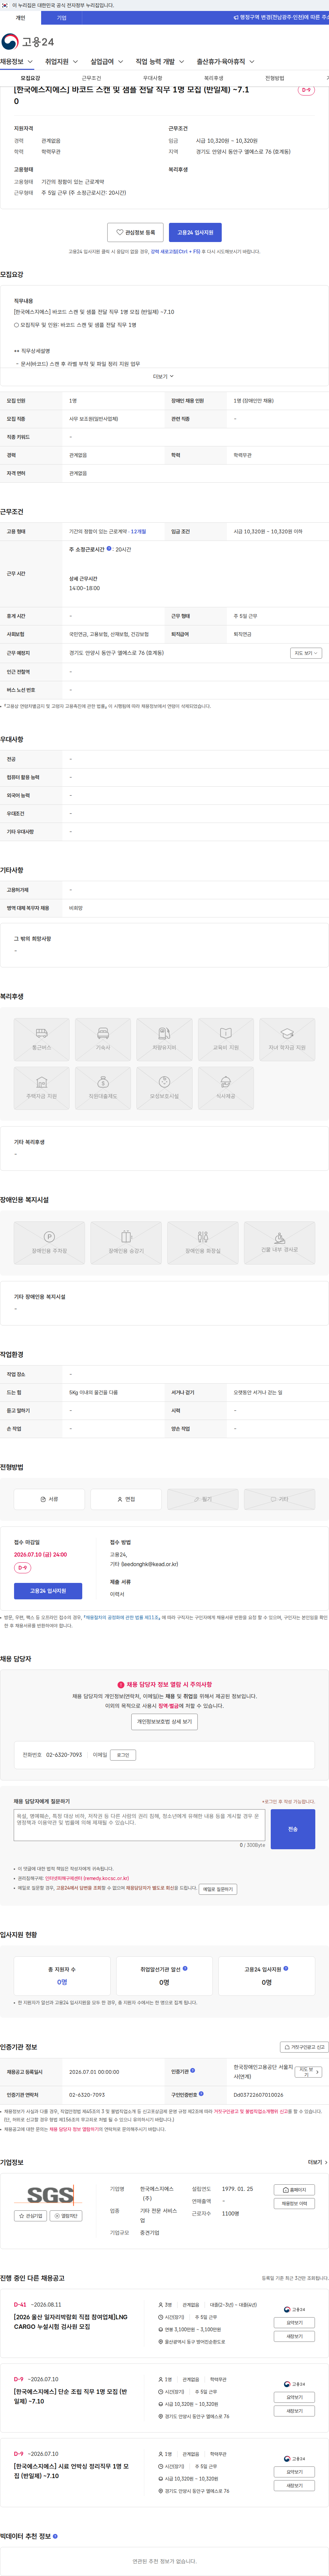Image resolution: width=329 pixels, height=2576 pixels.
Task: Click the 직원대출제도 welfare icon
Action: 103,1088
